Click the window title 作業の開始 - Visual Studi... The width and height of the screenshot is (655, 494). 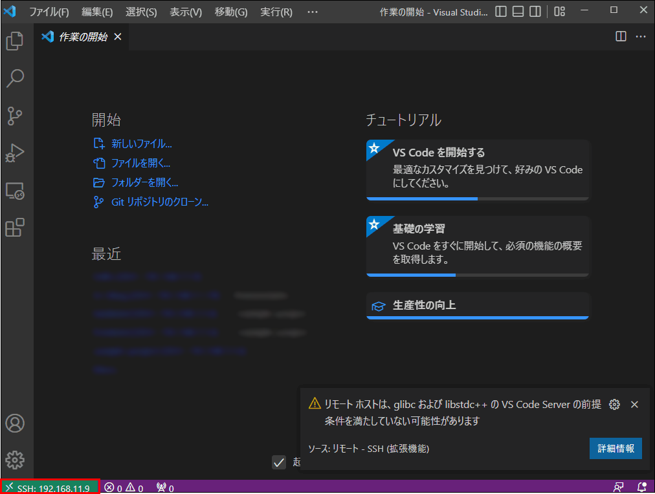[433, 12]
